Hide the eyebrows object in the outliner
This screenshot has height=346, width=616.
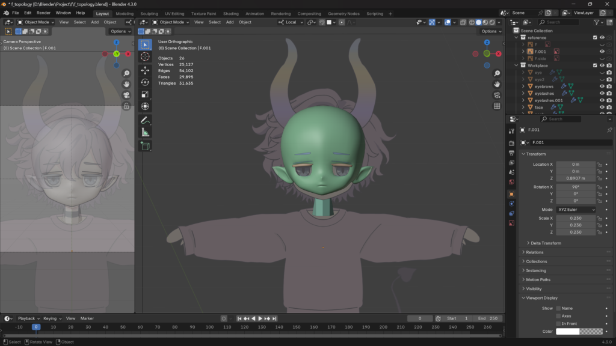pos(602,86)
